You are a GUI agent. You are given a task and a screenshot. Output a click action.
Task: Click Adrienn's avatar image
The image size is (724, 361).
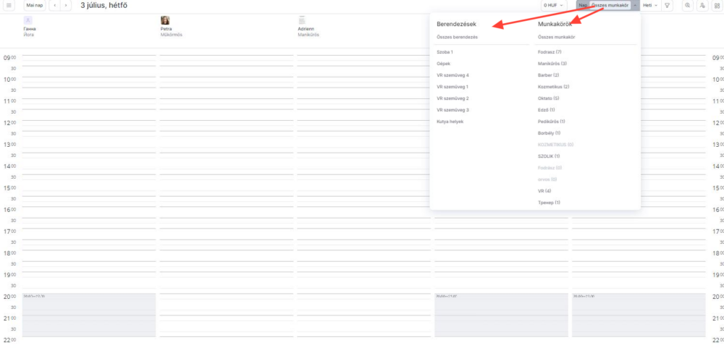click(x=302, y=20)
